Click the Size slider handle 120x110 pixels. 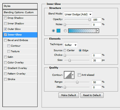click(x=70, y=60)
